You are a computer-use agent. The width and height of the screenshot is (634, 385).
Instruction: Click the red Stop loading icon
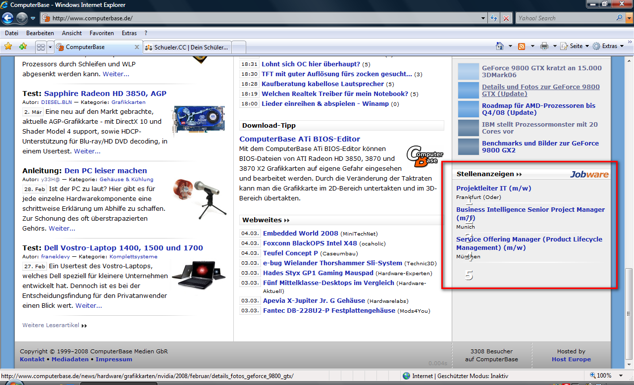pyautogui.click(x=506, y=18)
